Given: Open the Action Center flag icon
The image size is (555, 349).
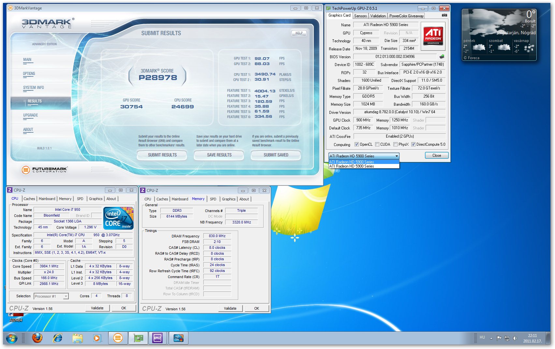Looking at the screenshot, I should 499,338.
